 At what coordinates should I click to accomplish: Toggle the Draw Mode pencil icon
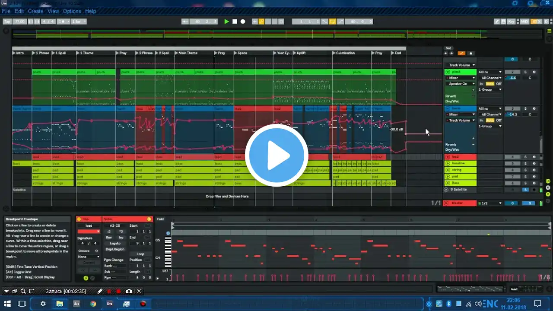click(x=497, y=21)
